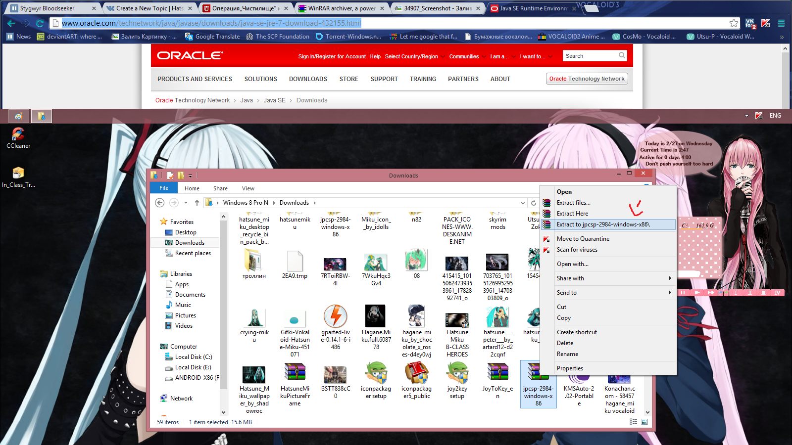Click the Oracle search magnifier icon

(622, 56)
